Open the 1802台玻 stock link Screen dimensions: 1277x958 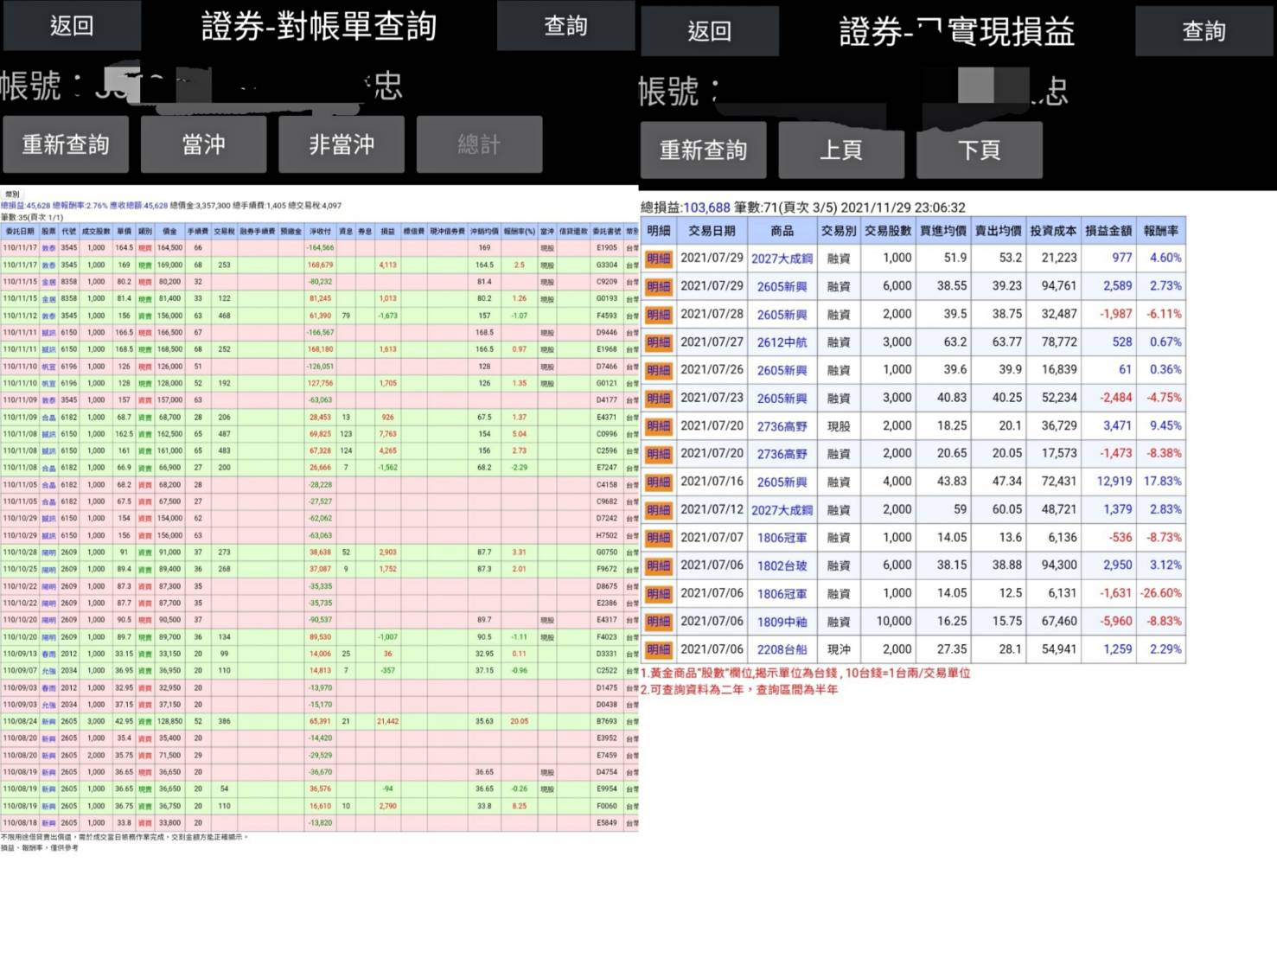tap(782, 565)
